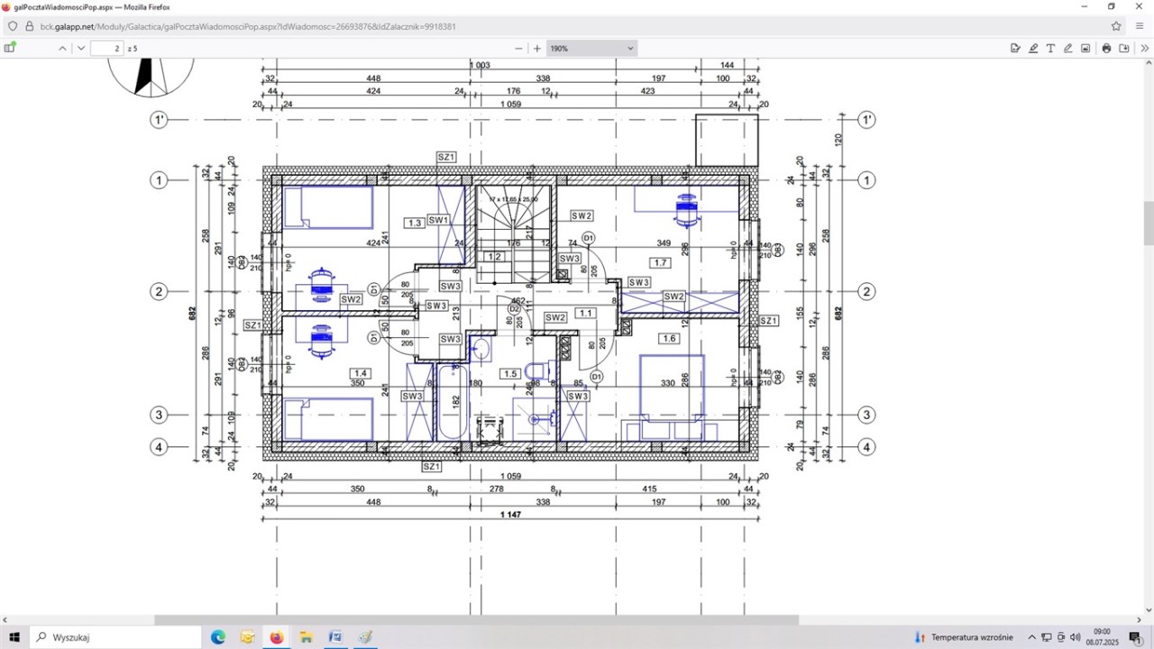Image resolution: width=1154 pixels, height=649 pixels.
Task: Bookmark this page with the star
Action: [1116, 26]
